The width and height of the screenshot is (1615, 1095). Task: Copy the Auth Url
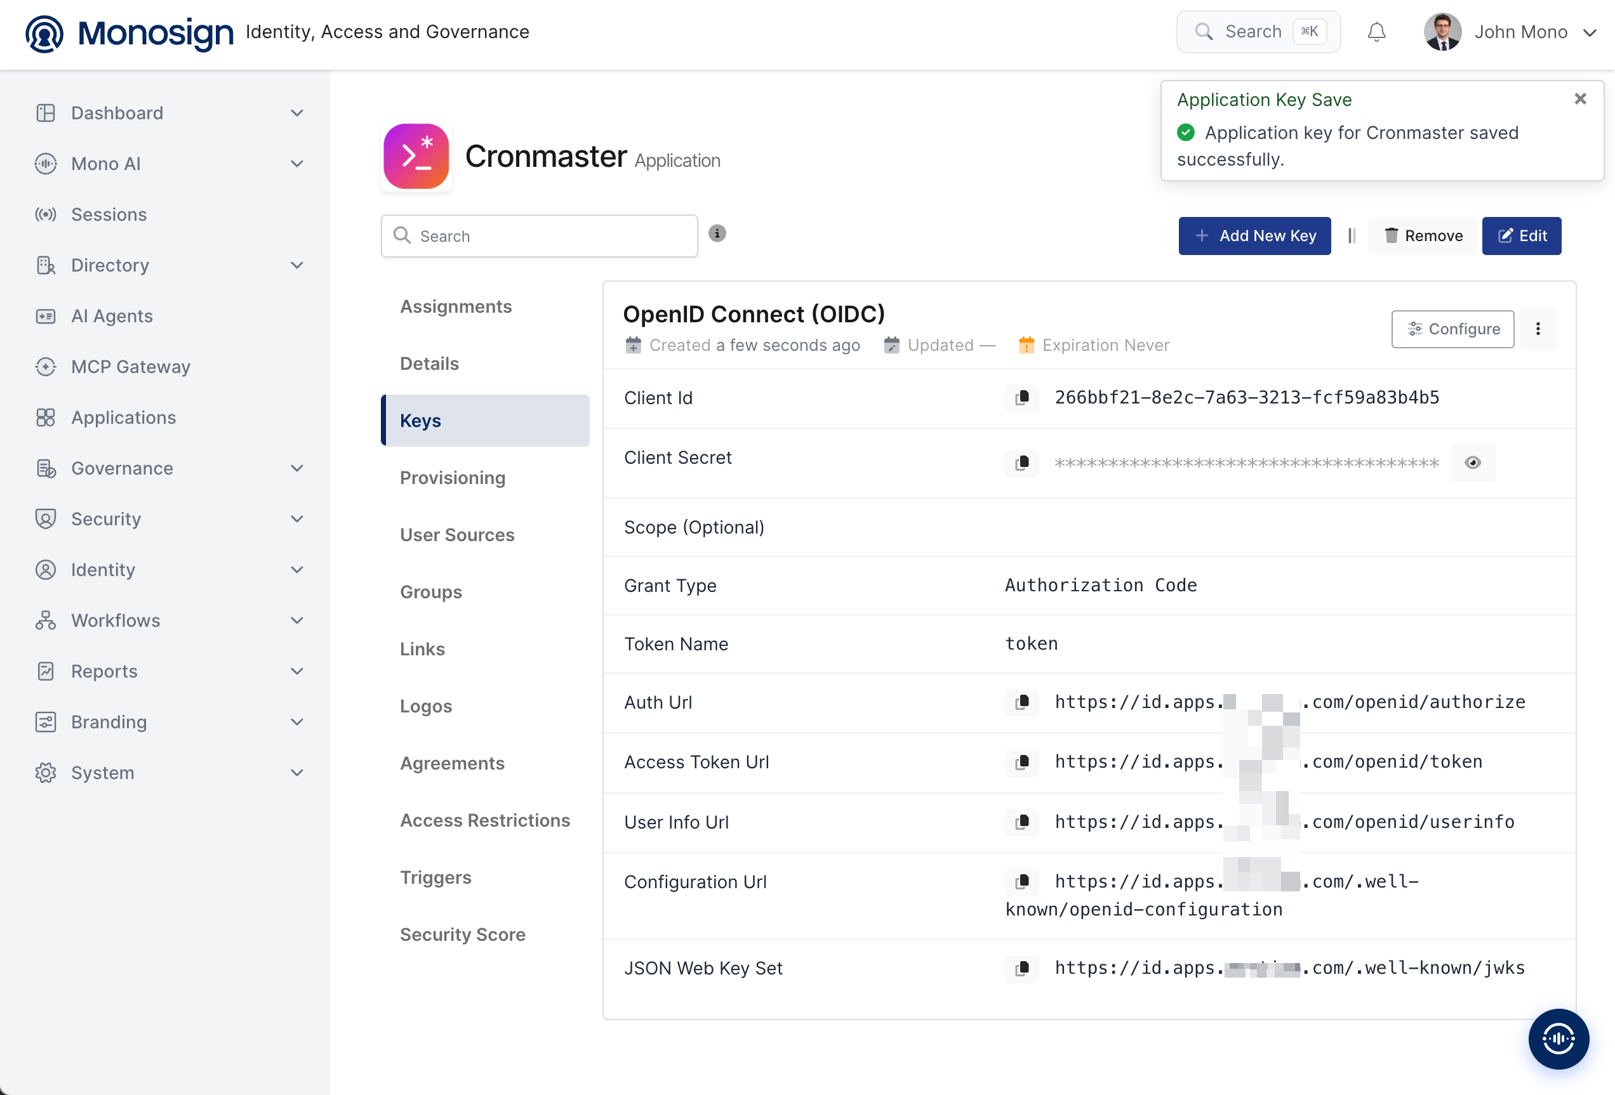[1021, 702]
